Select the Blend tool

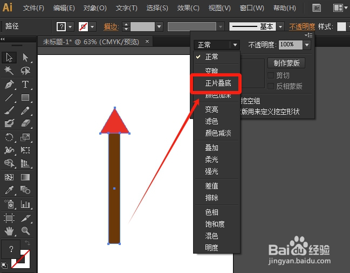(25, 190)
